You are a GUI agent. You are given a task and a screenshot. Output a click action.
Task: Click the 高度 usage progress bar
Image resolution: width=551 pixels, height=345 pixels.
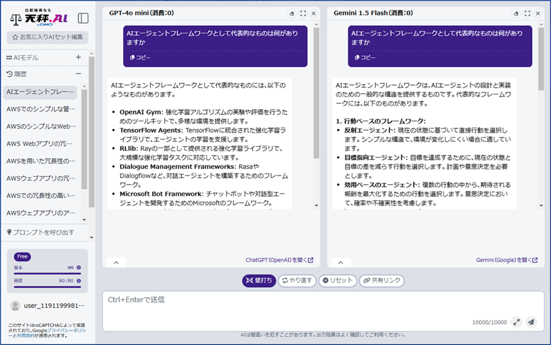[47, 287]
